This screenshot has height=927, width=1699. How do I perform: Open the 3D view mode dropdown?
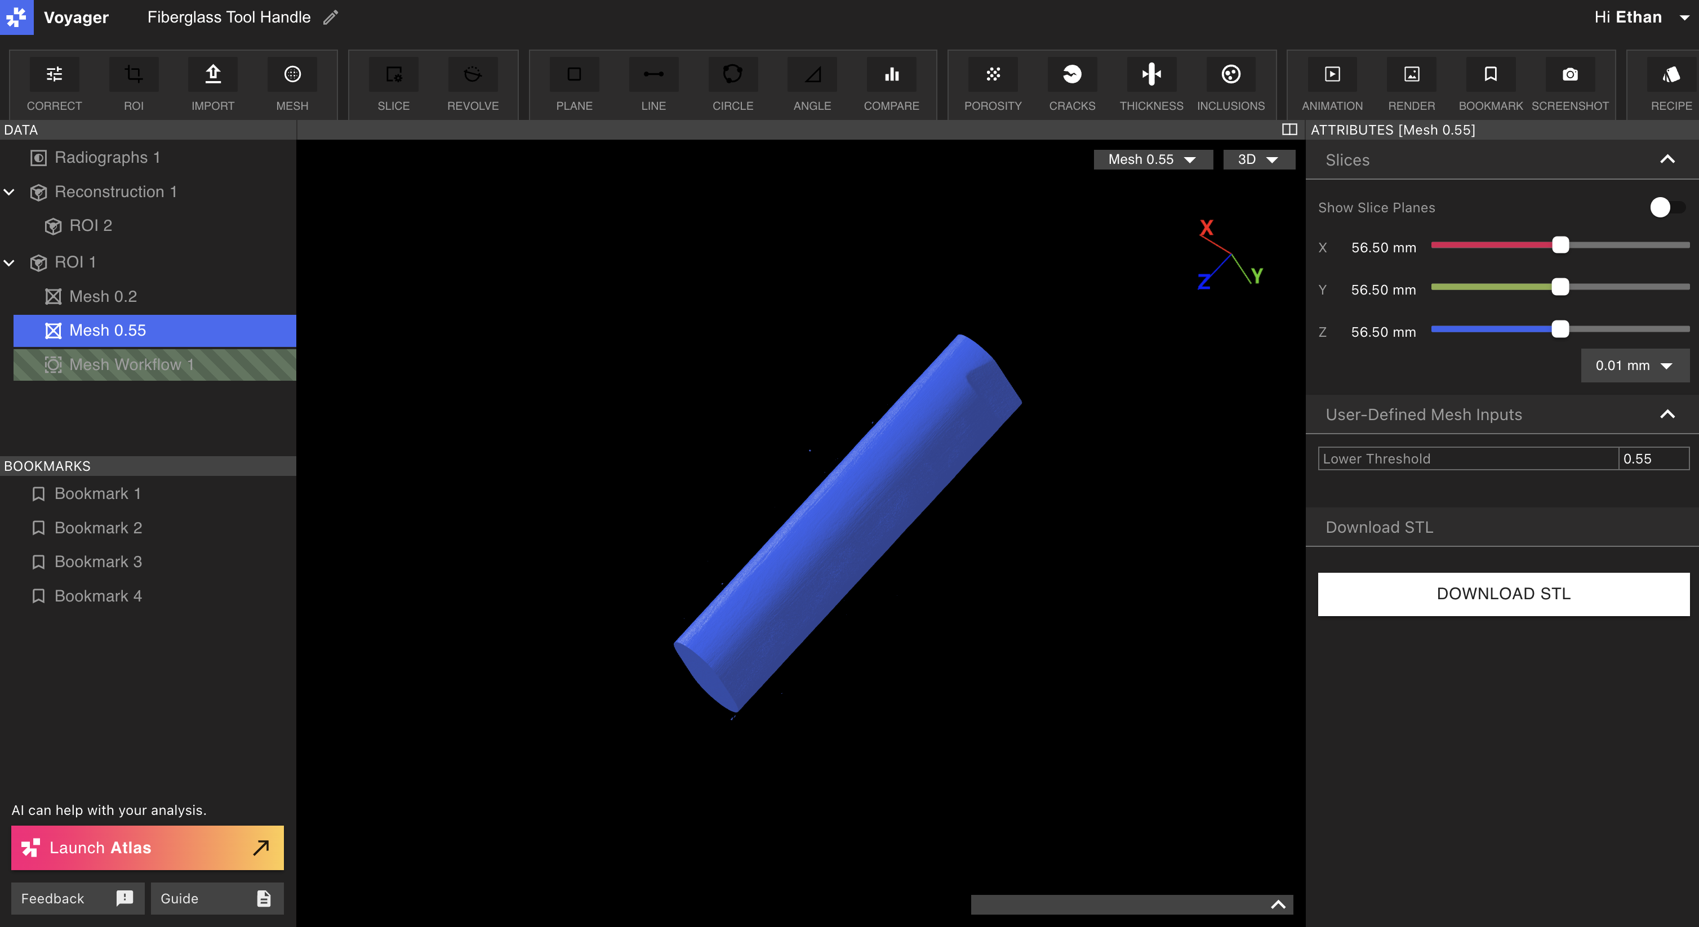point(1258,159)
